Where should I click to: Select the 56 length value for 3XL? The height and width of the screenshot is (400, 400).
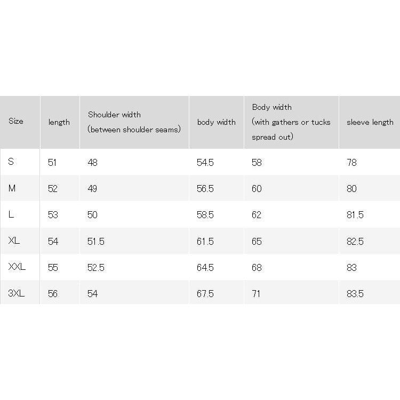(x=53, y=294)
